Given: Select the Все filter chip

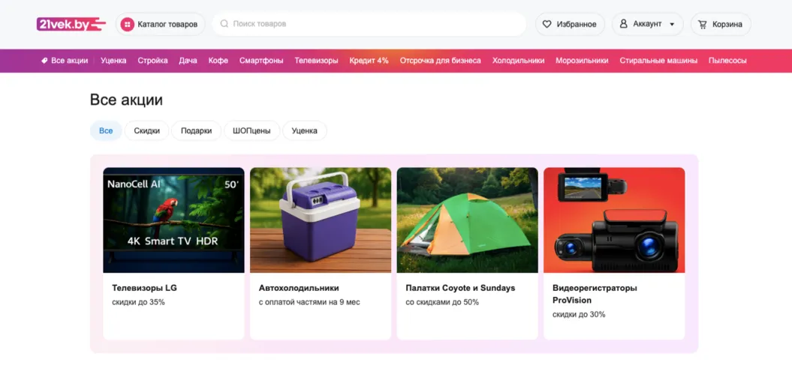Looking at the screenshot, I should (x=106, y=130).
